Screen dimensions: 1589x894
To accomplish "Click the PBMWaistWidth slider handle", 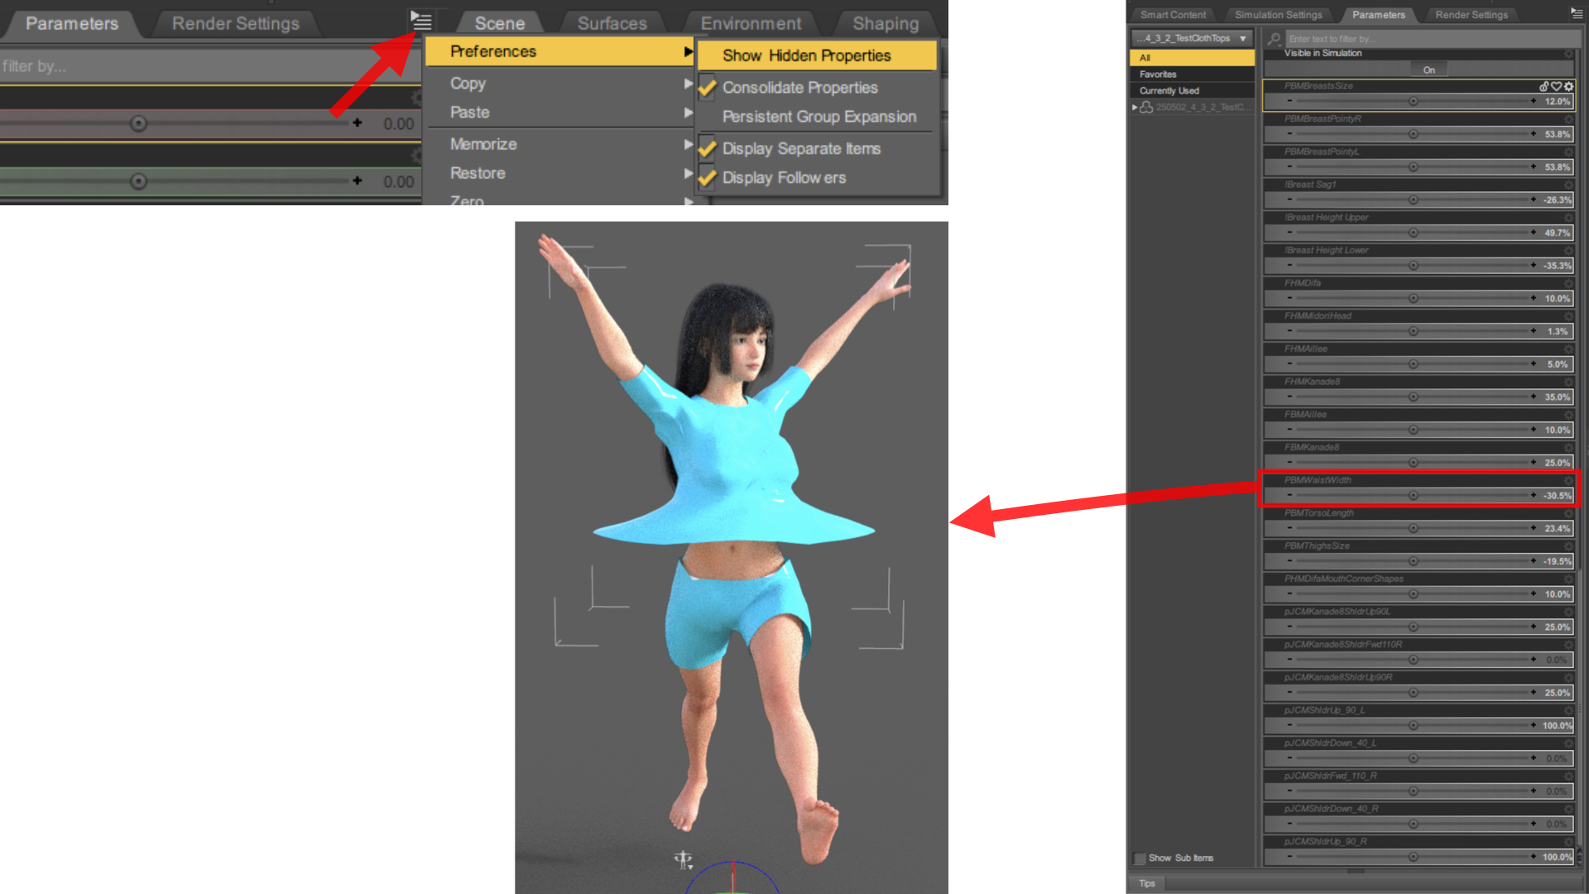I will coord(1413,495).
